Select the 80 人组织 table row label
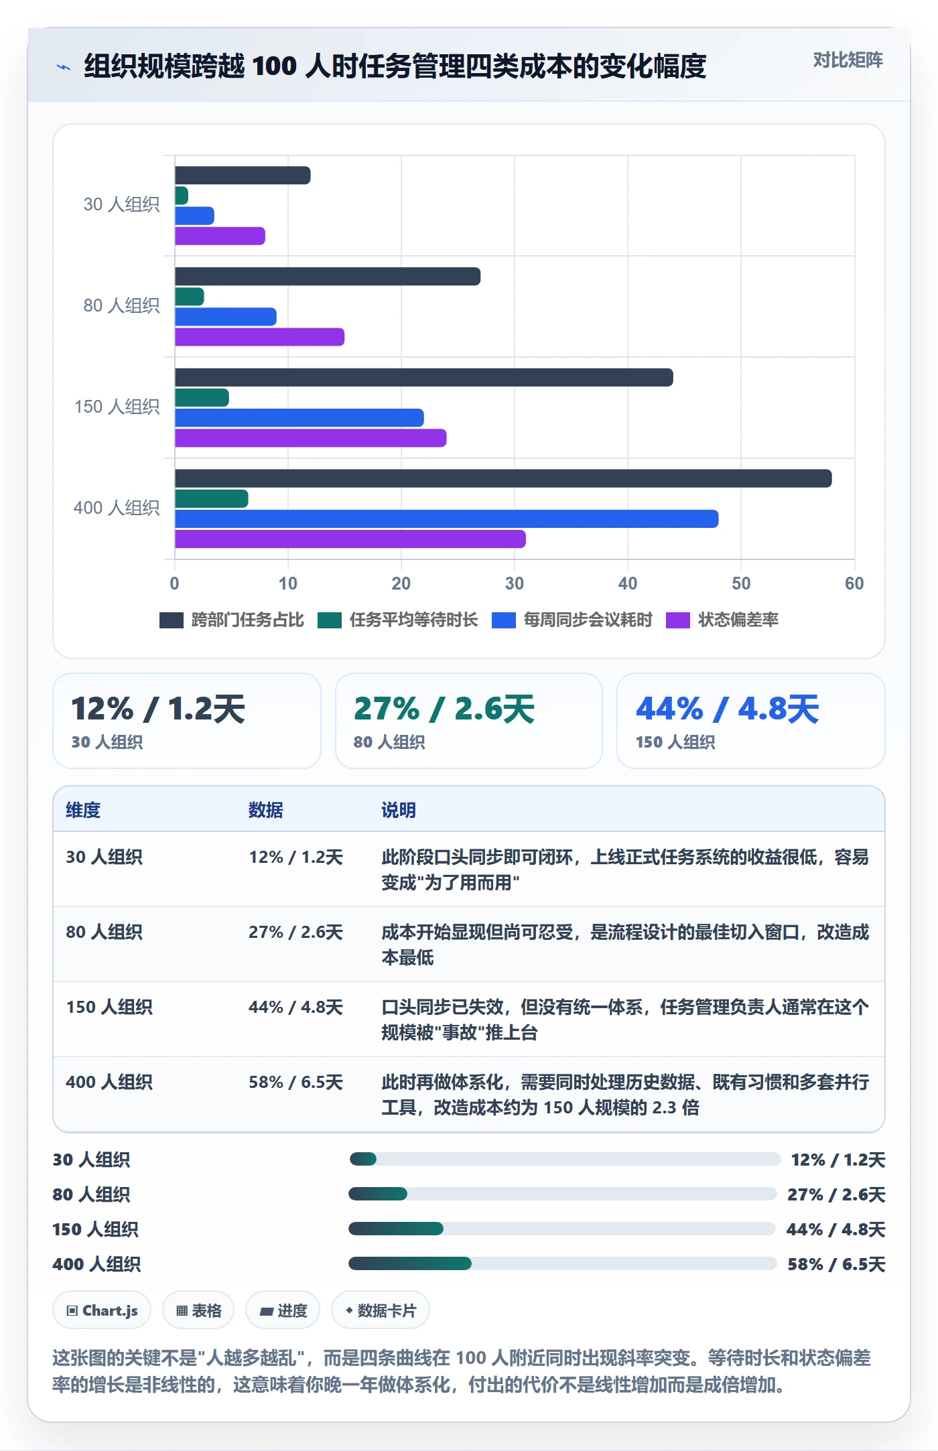This screenshot has width=938, height=1451. point(104,932)
